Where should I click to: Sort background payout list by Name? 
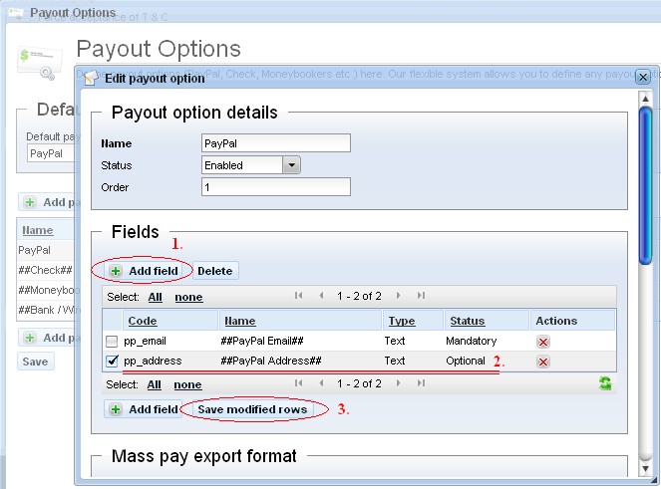[x=38, y=230]
